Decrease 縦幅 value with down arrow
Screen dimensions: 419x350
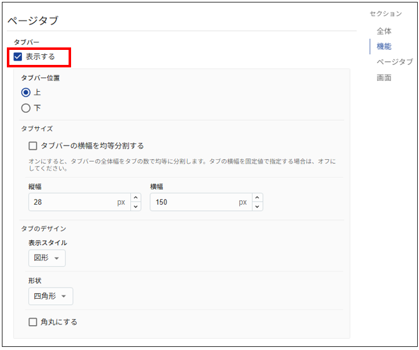[x=135, y=207]
